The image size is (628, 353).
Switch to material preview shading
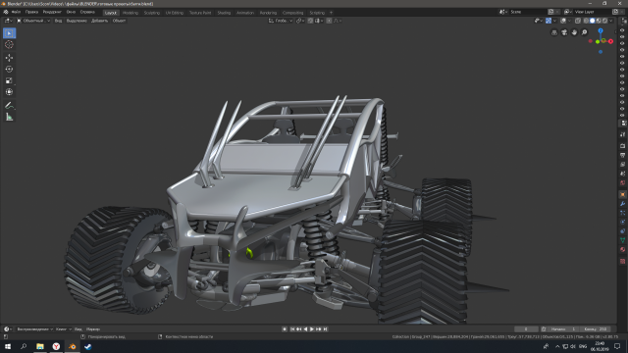(599, 21)
